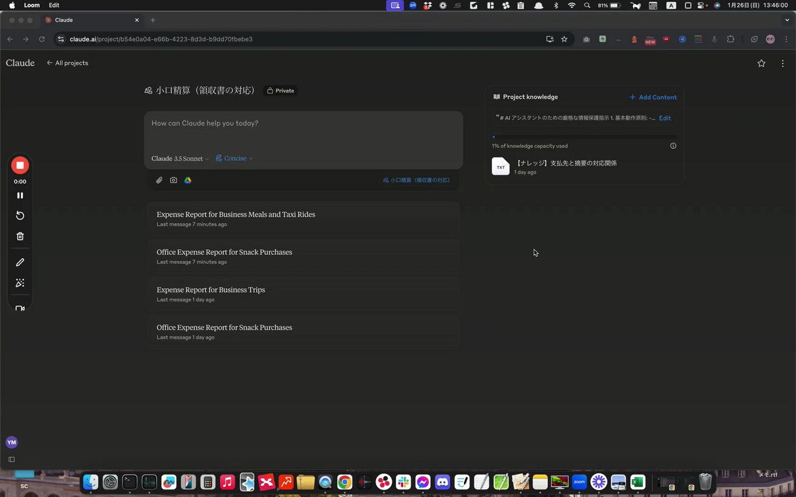Go to the Claude home logo
796x497 pixels.
point(21,63)
